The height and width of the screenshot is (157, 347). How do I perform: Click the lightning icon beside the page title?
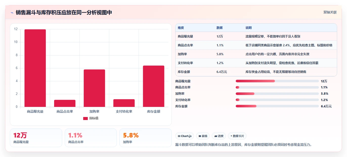tap(12, 13)
